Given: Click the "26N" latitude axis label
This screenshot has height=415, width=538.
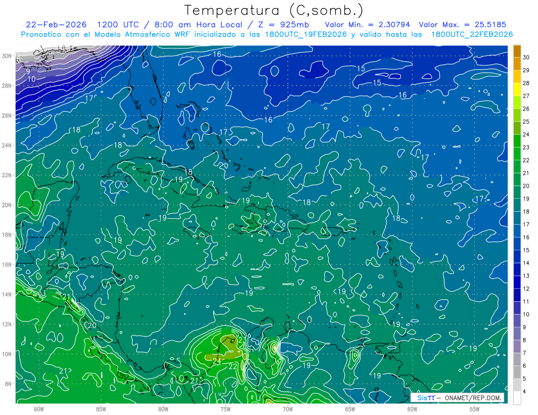Looking at the screenshot, I should point(7,116).
